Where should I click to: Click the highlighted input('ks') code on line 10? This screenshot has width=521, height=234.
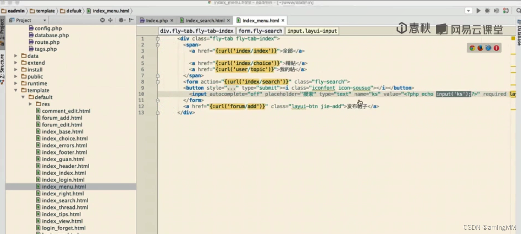(x=453, y=94)
